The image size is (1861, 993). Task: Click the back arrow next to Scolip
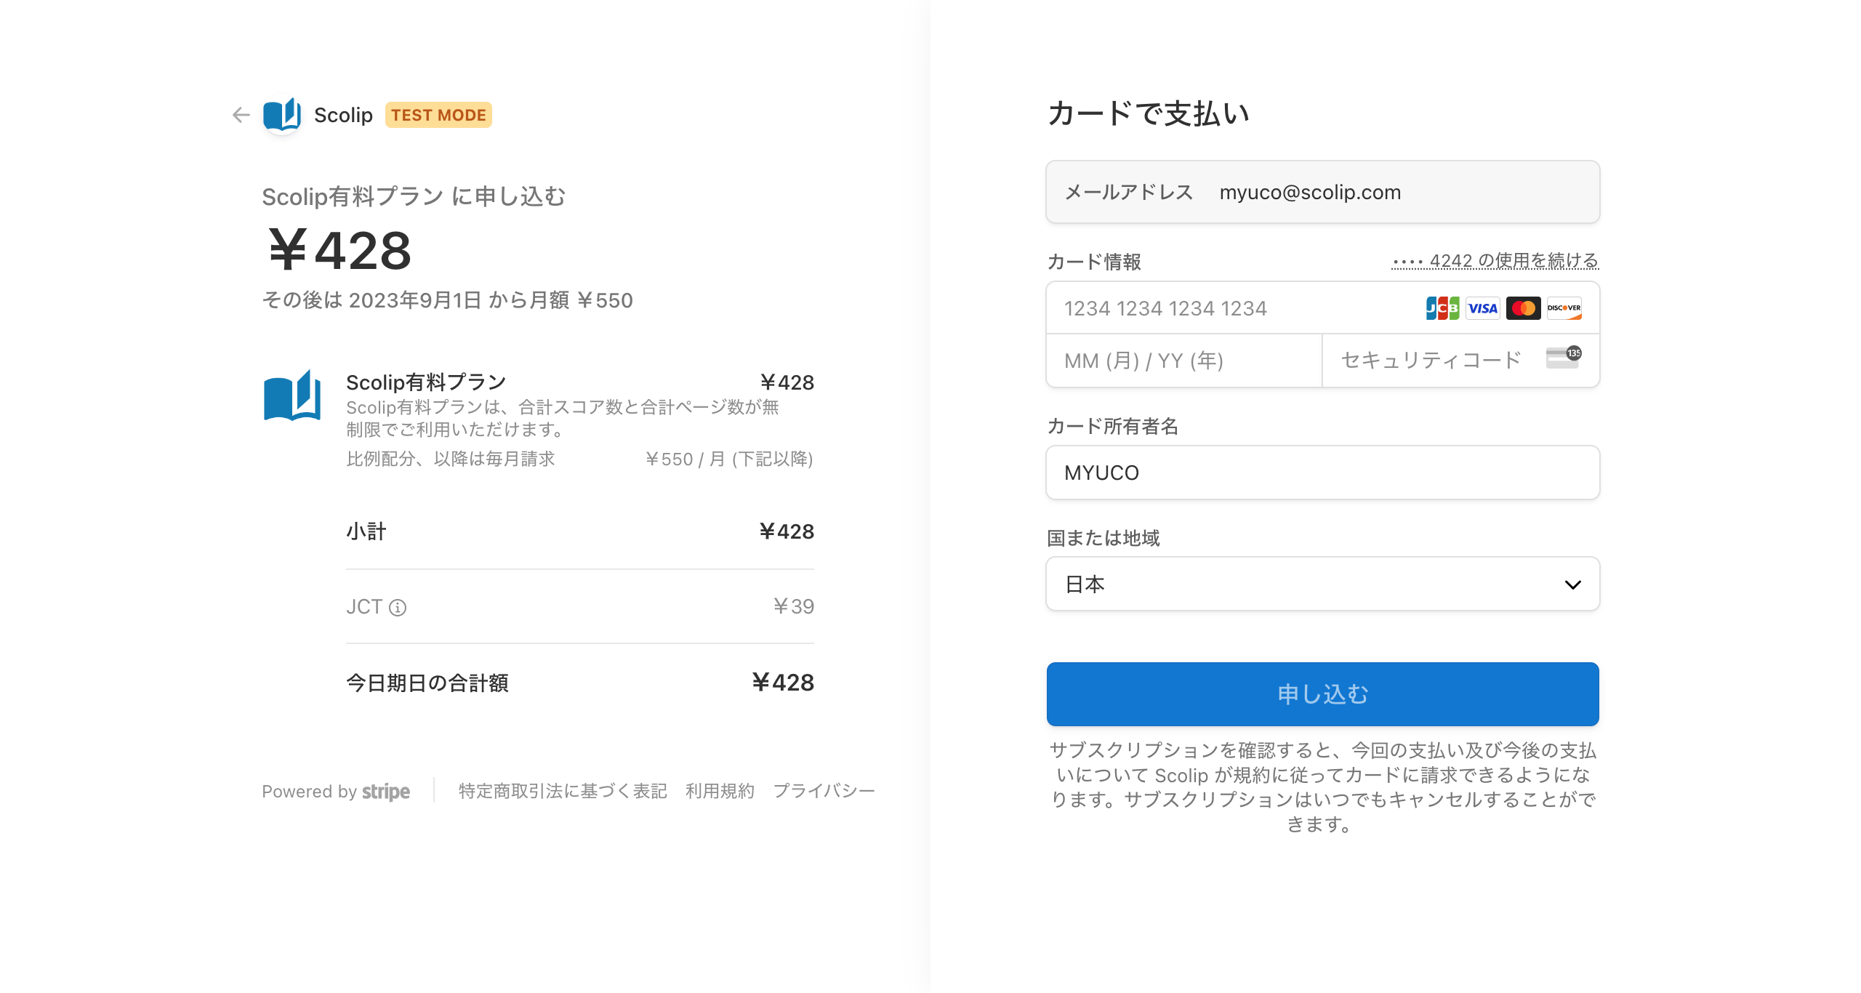[241, 115]
